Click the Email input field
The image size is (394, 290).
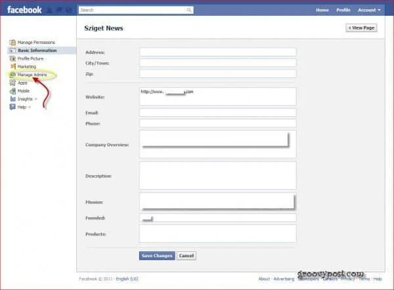point(217,113)
